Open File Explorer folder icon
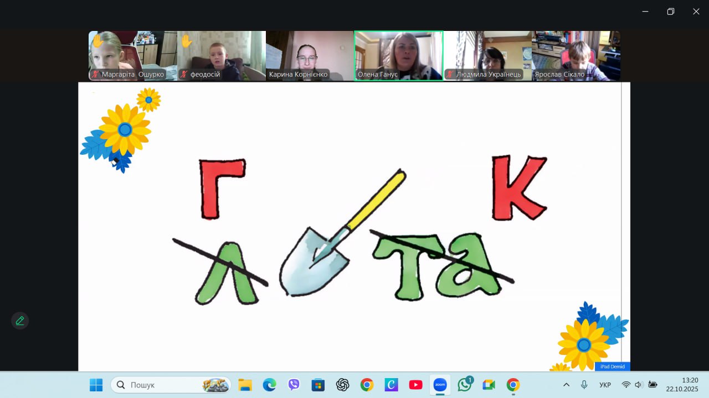The height and width of the screenshot is (398, 709). point(245,385)
